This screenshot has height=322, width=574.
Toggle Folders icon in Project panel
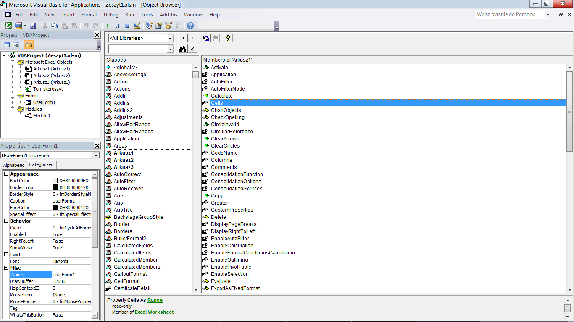coord(28,45)
